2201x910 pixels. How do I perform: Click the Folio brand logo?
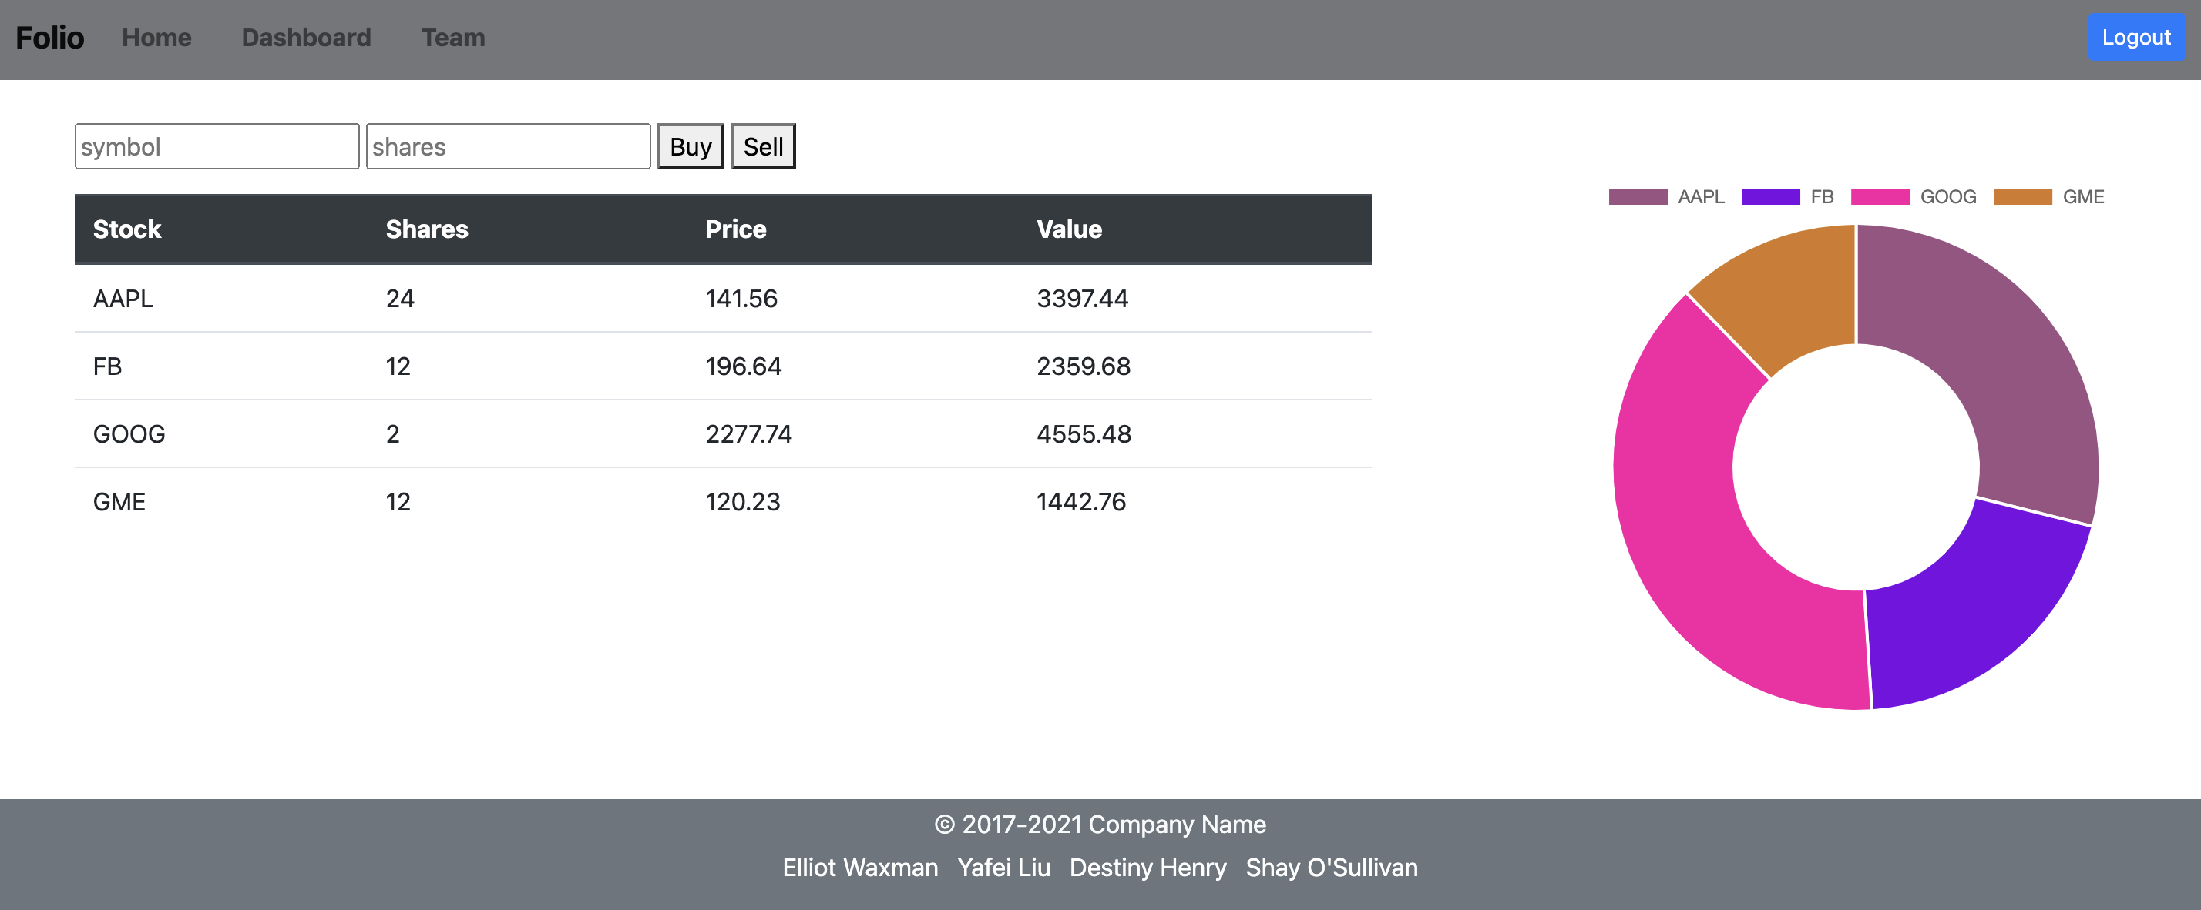coord(49,38)
